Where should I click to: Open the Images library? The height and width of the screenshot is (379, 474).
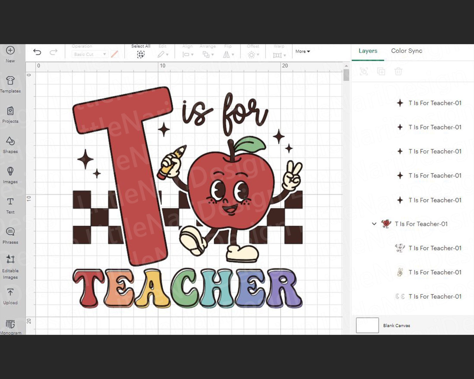click(10, 175)
